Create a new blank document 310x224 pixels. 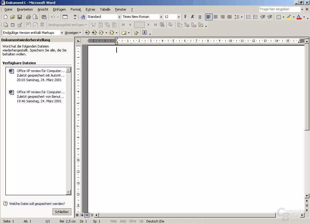click(5, 17)
